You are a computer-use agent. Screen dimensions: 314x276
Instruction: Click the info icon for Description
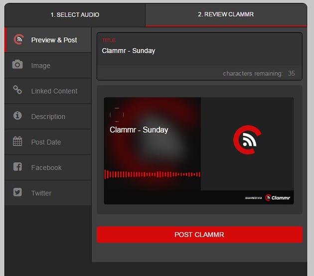[x=17, y=115]
